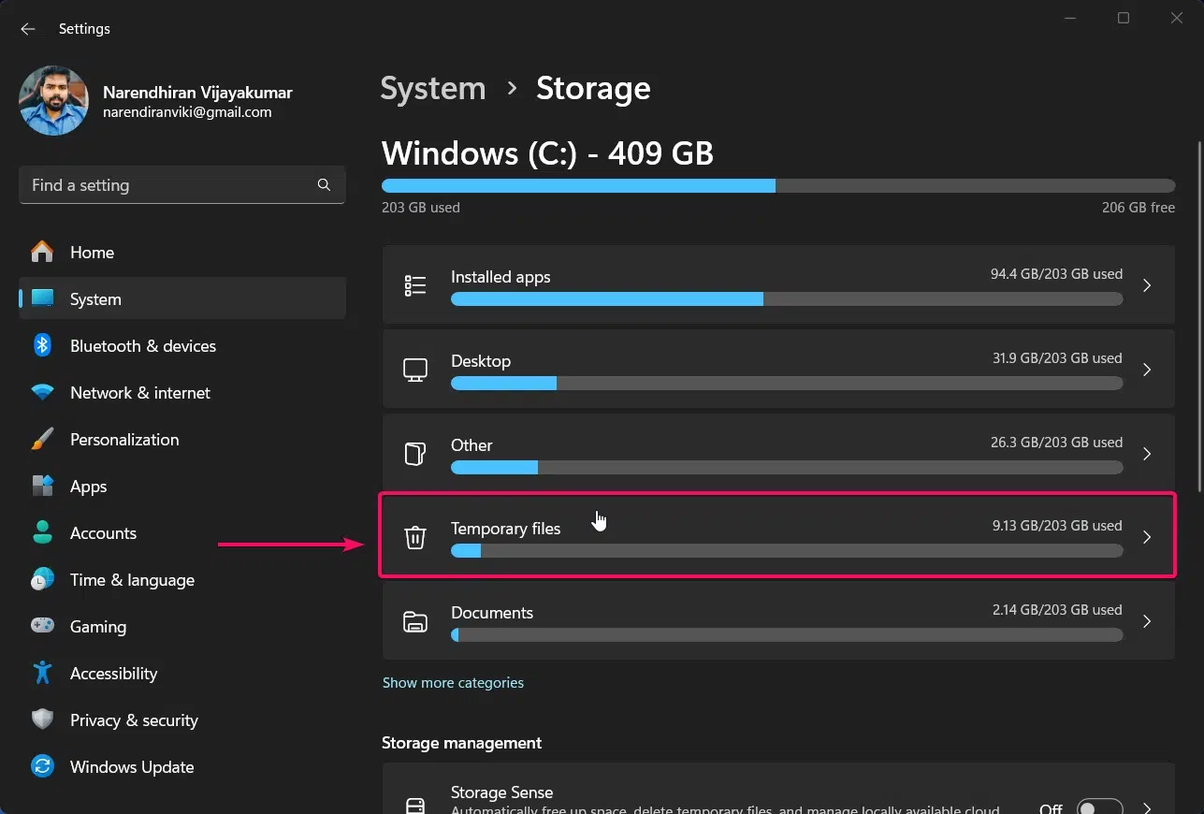Click the System monitor icon
Screen dimensions: 1204x814
(42, 298)
